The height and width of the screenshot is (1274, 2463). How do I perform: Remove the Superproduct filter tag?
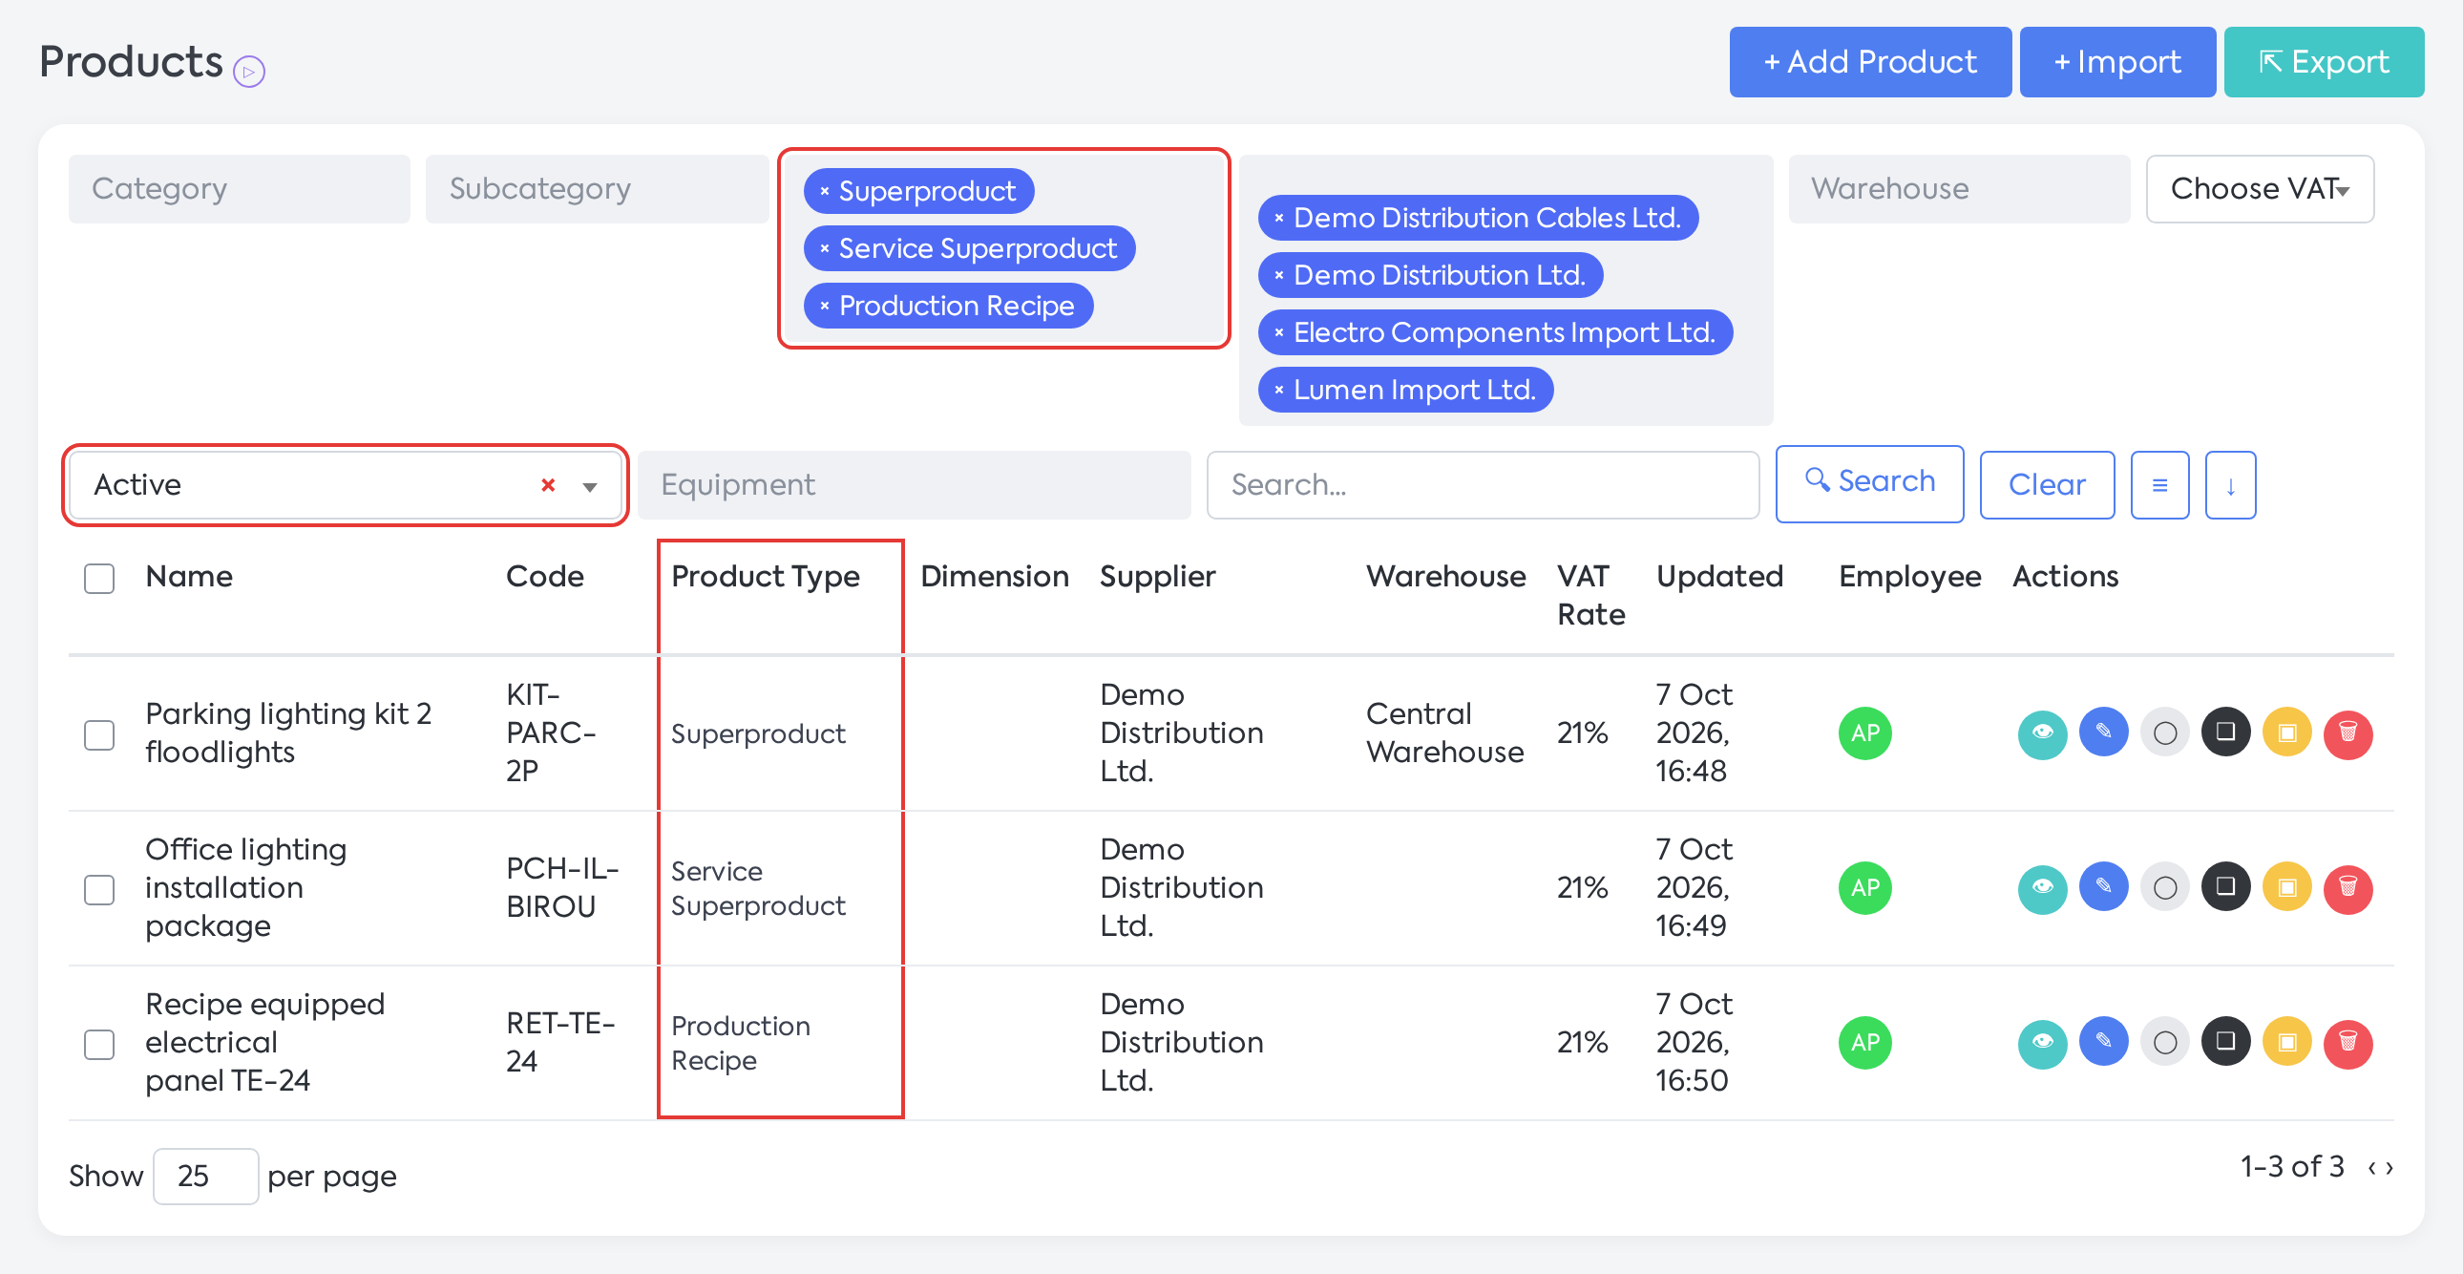click(x=824, y=191)
